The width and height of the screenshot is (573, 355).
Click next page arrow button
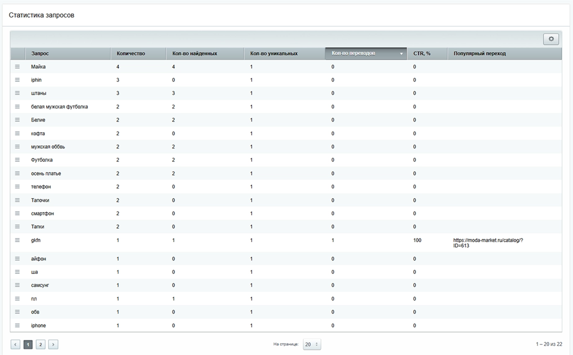tap(53, 345)
